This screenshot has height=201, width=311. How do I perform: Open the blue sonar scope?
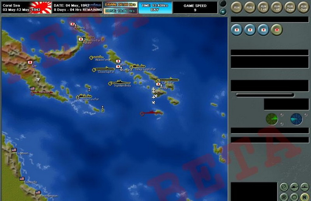(296, 119)
